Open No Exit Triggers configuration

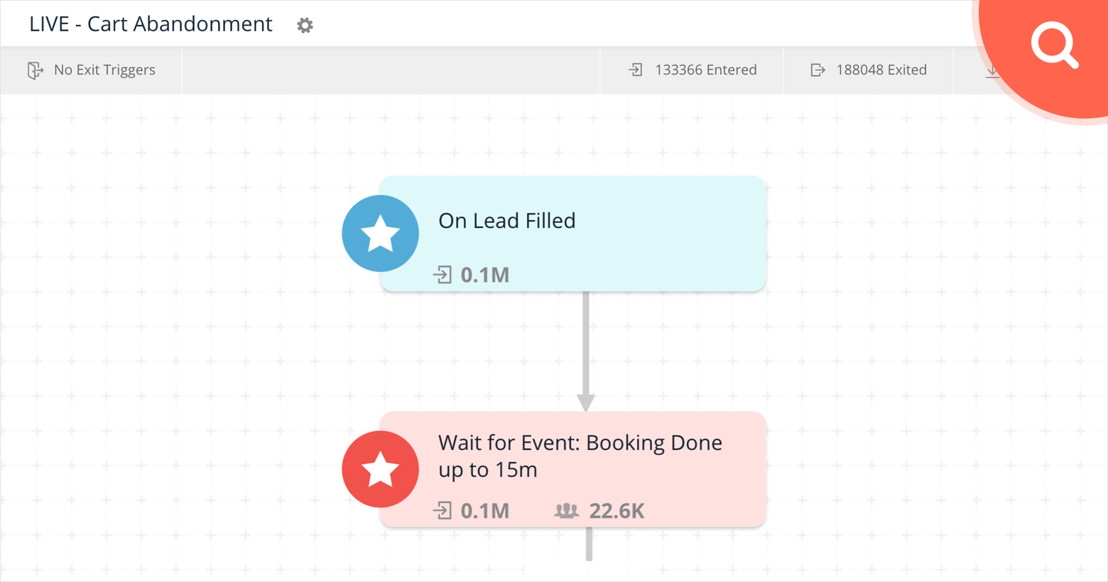point(104,70)
